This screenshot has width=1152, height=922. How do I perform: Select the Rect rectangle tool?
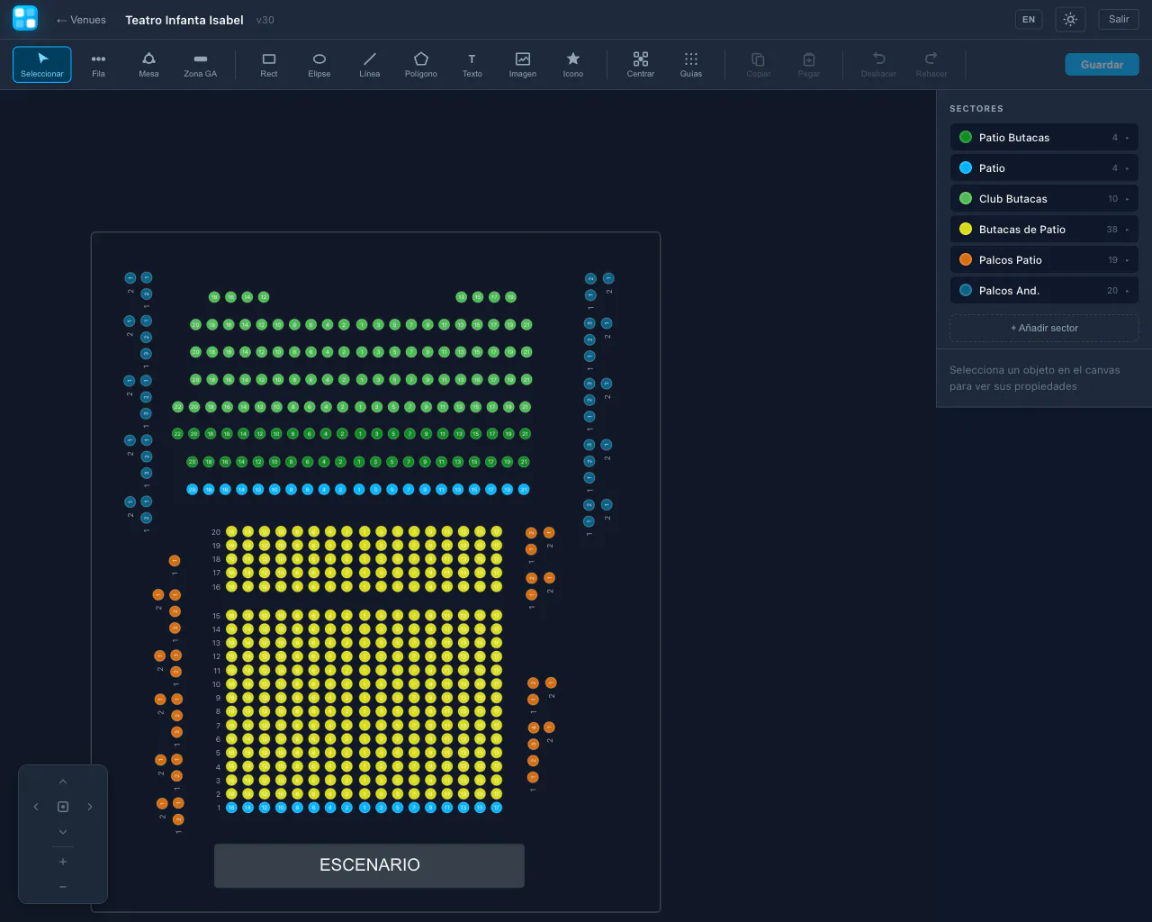269,65
